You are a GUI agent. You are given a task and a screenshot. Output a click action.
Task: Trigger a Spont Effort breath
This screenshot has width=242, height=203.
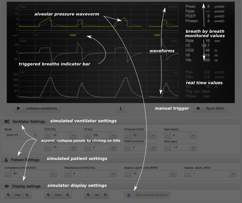coord(210,108)
